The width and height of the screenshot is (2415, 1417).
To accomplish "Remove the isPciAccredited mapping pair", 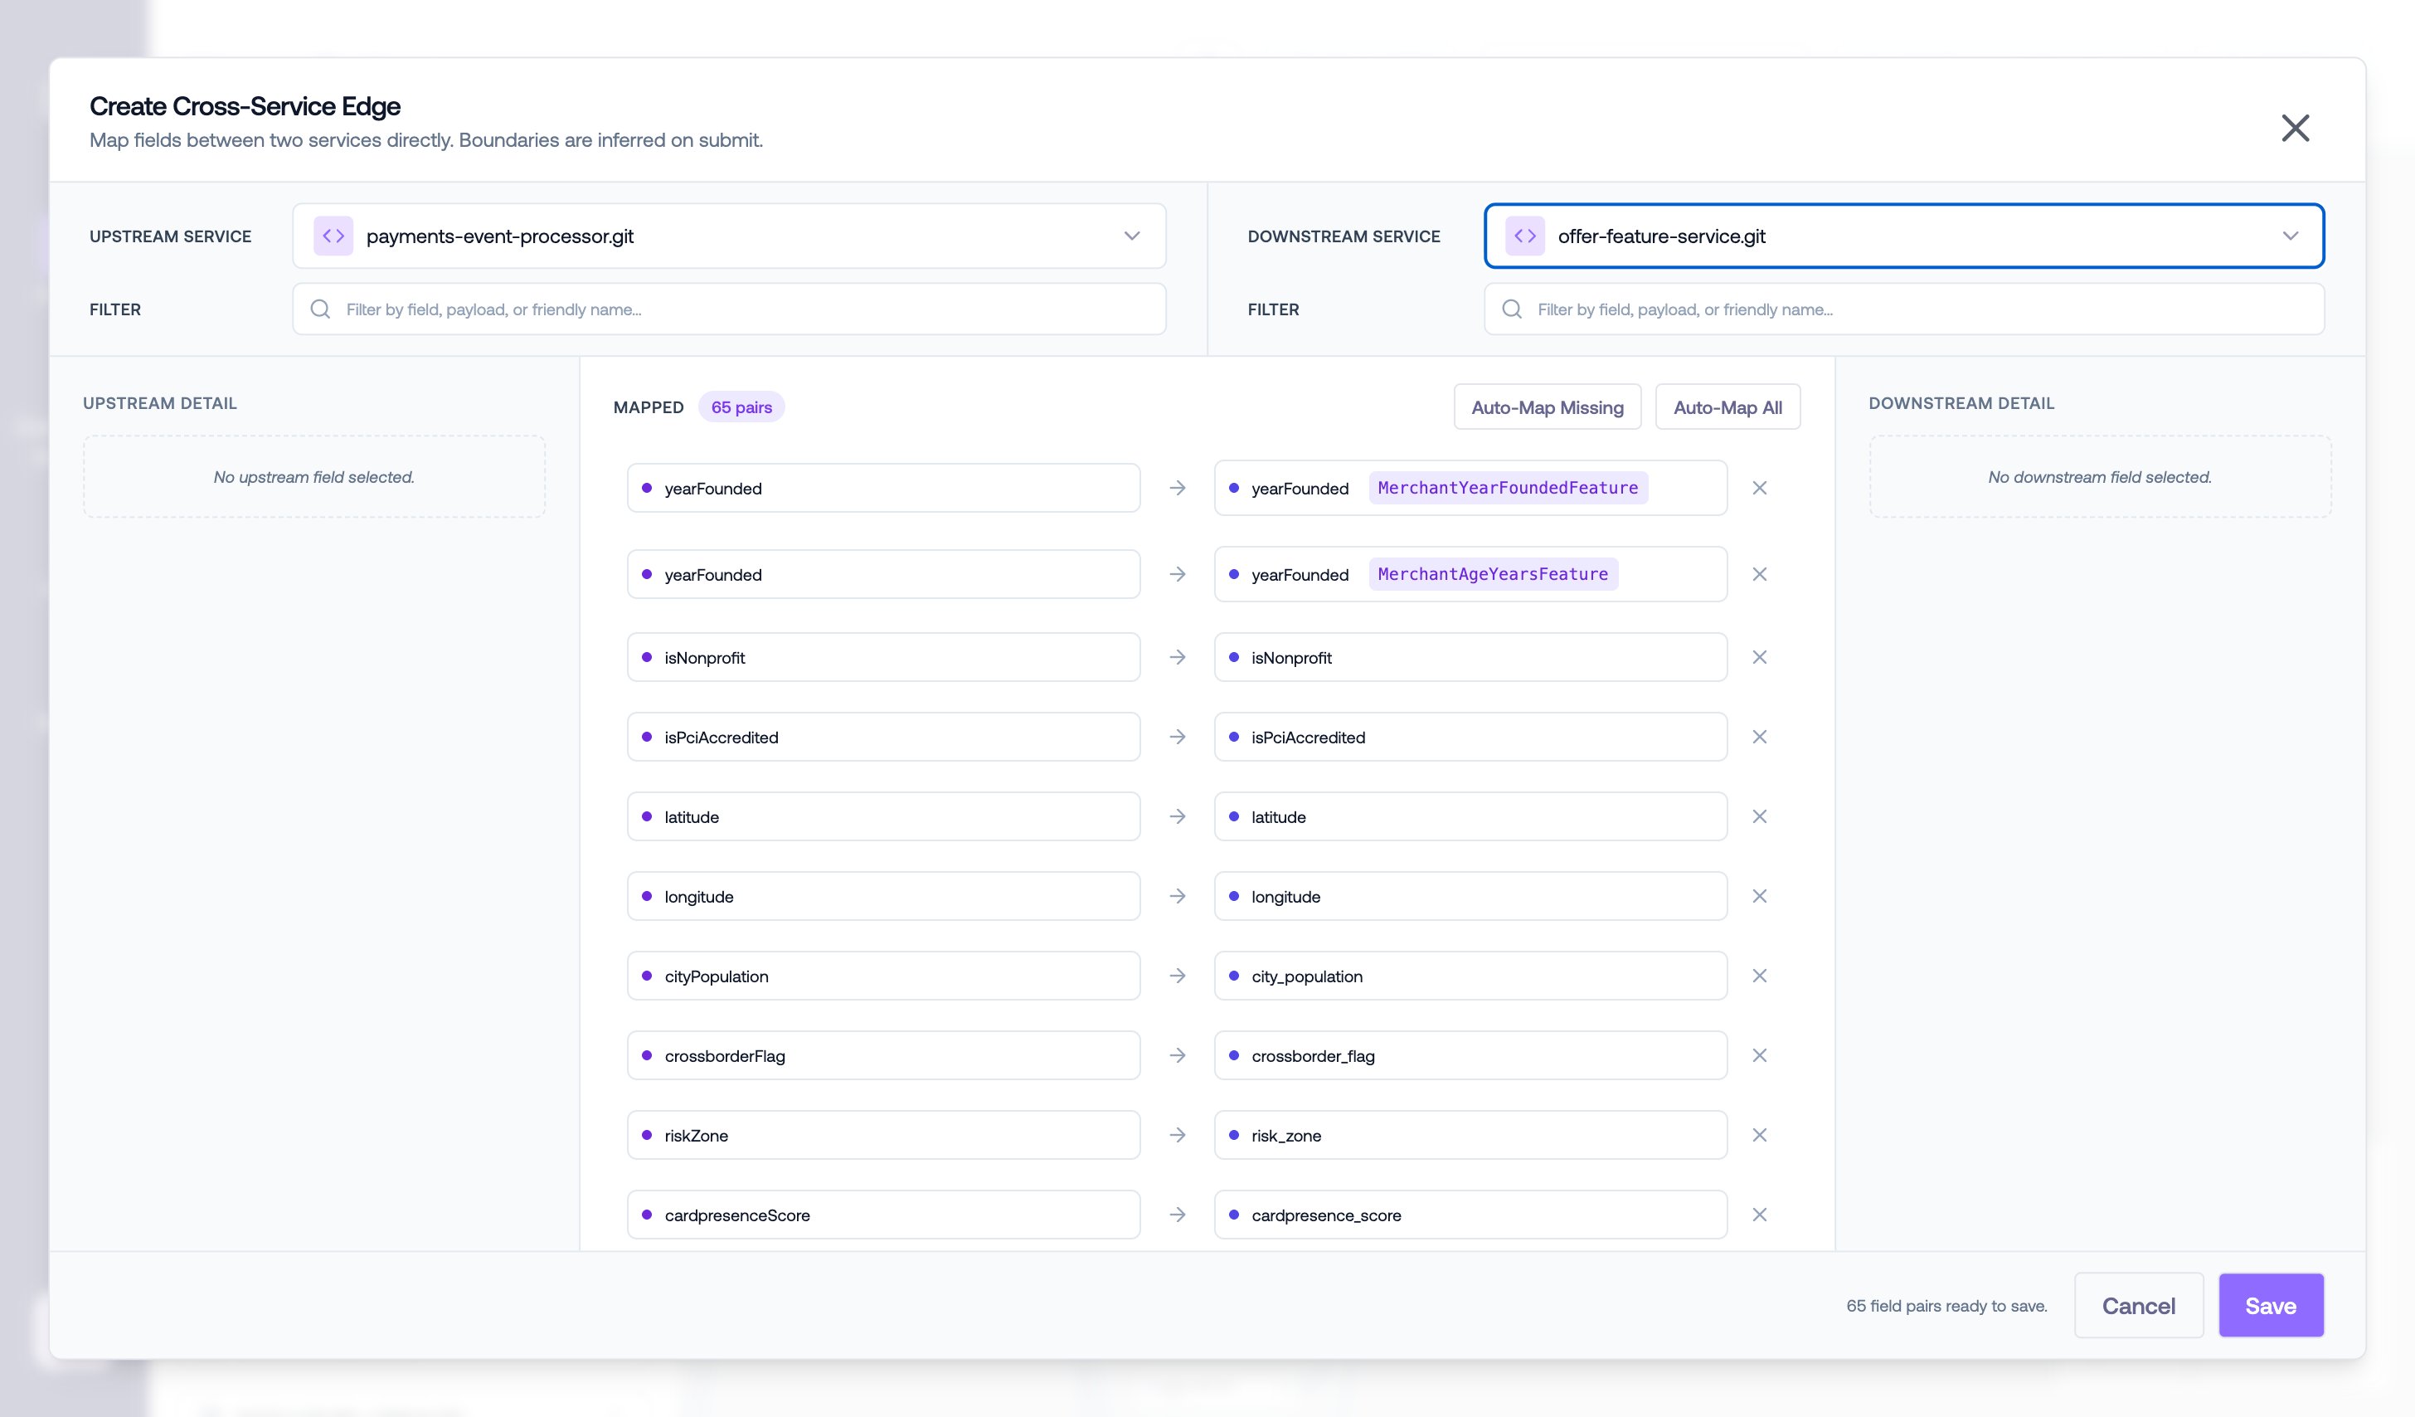I will point(1758,738).
